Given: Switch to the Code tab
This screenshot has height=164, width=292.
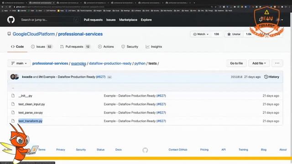Looking at the screenshot, I should click(x=17, y=46).
